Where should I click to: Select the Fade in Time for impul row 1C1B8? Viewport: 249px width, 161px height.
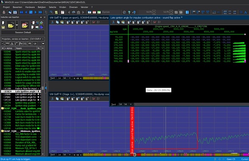pyautogui.click(x=21, y=89)
